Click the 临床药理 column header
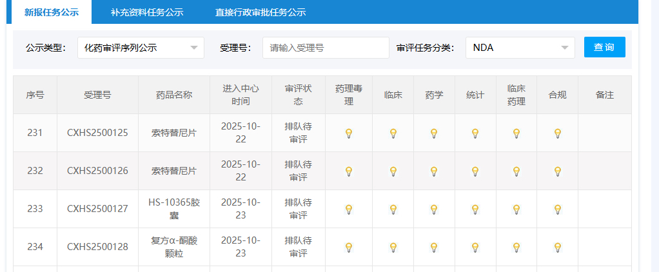This screenshot has width=659, height=272. [x=516, y=95]
